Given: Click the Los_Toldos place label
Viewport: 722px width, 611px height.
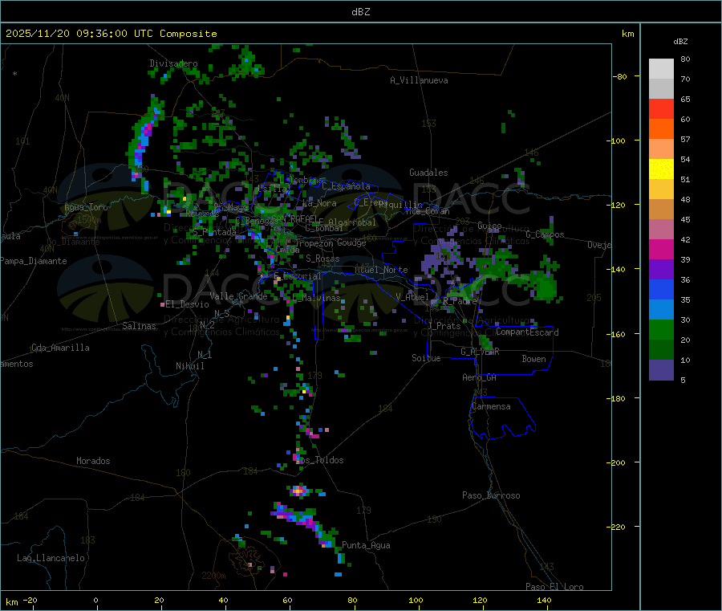Looking at the screenshot, I should [319, 460].
